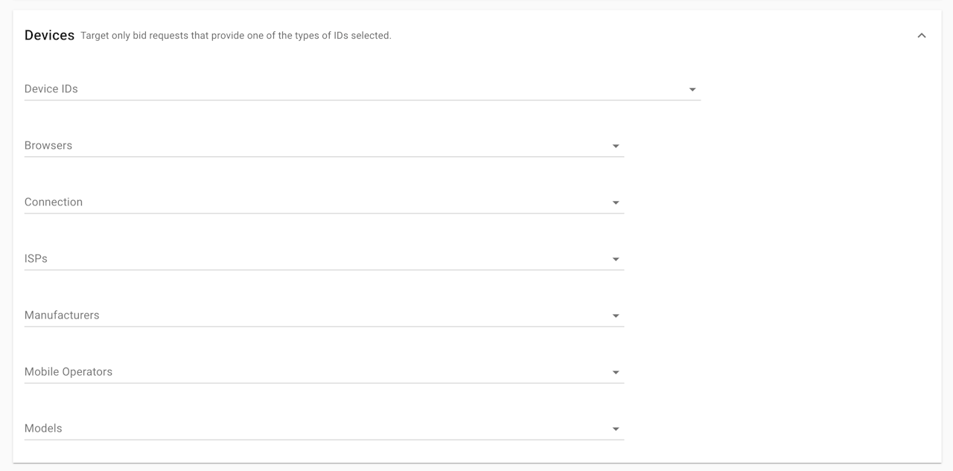Click the Device IDs placeholder label
Viewport: 953px width, 471px height.
coord(51,89)
